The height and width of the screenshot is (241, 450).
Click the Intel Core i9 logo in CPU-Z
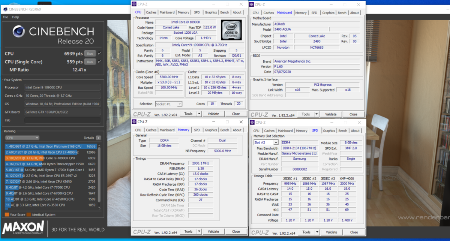pos(232,31)
